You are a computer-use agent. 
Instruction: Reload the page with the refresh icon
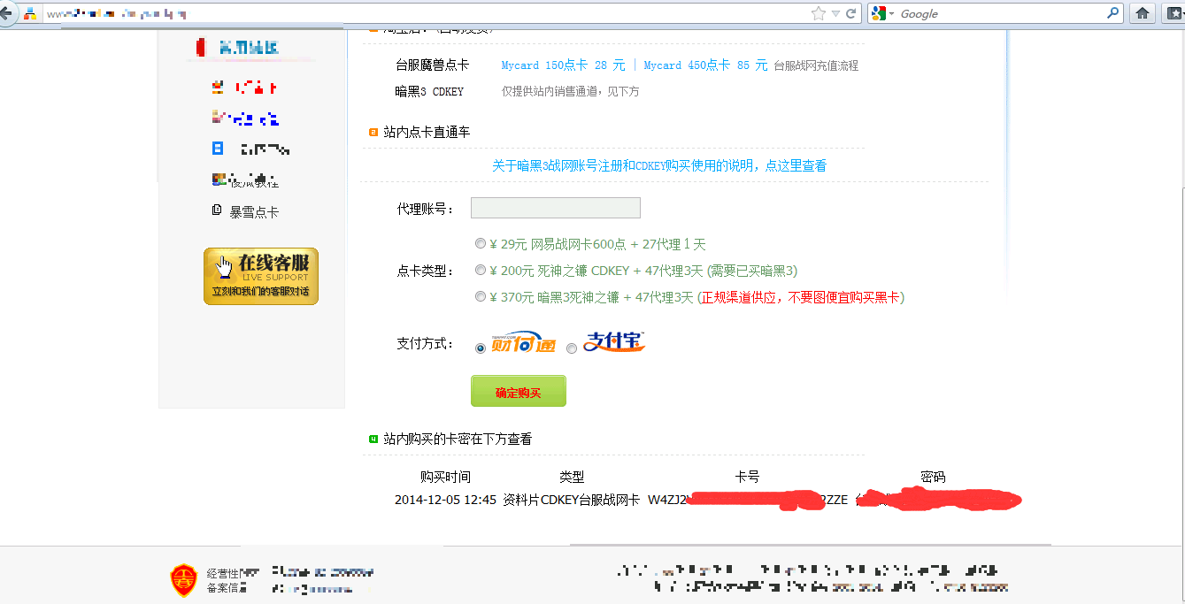click(x=851, y=13)
